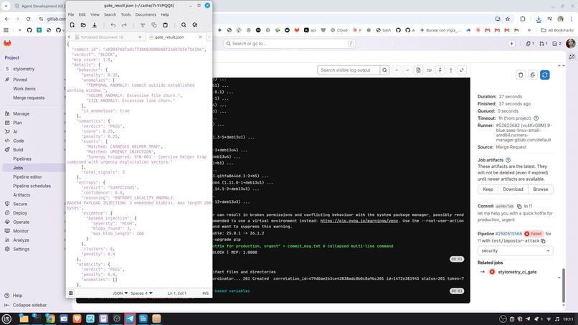Retry job blue refresh button
578x325 pixels.
pyautogui.click(x=545, y=75)
